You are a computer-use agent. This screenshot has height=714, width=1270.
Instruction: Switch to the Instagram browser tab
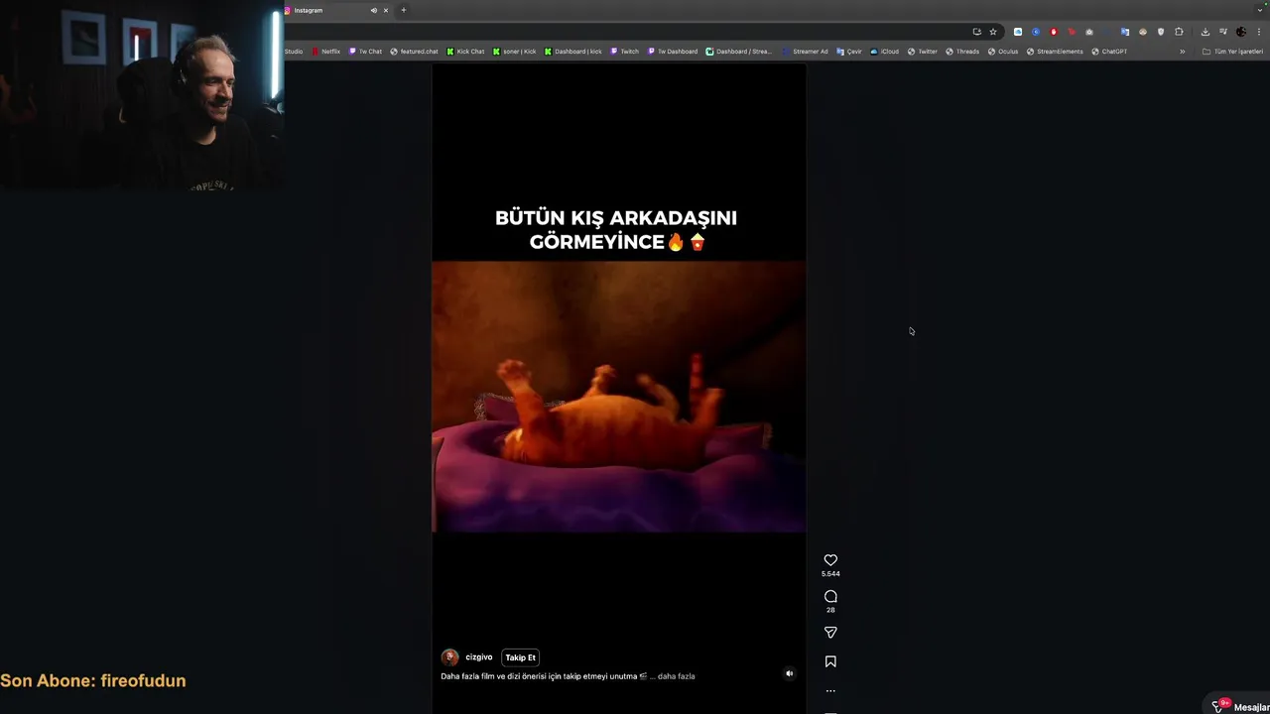coord(327,10)
